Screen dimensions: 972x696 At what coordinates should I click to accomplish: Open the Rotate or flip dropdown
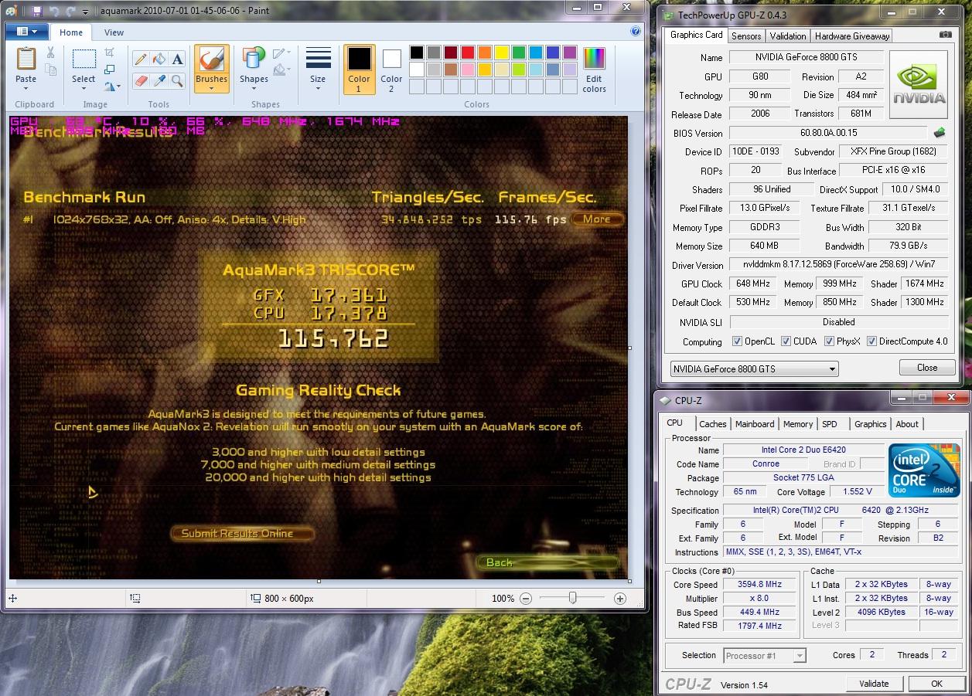point(112,87)
